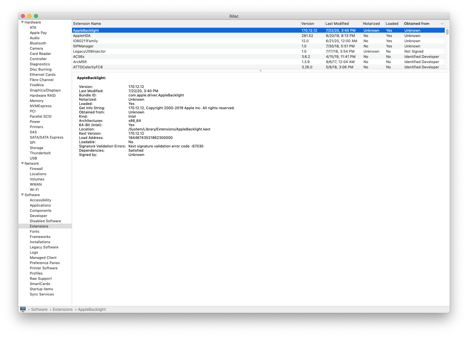This screenshot has width=468, height=337.
Task: Select the LegacyUSBInjector extension row
Action: click(258, 51)
